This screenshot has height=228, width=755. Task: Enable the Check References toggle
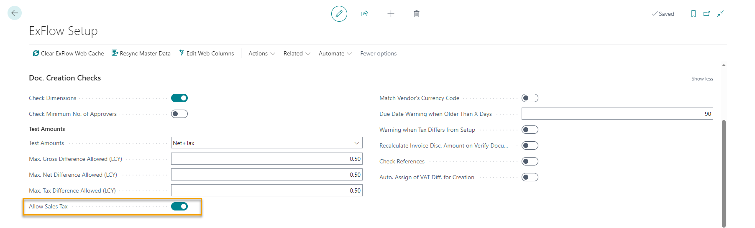[x=530, y=161]
